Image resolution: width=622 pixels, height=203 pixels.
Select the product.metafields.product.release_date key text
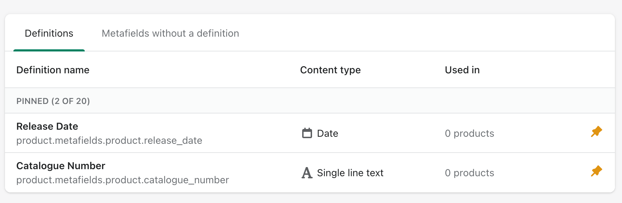click(109, 140)
